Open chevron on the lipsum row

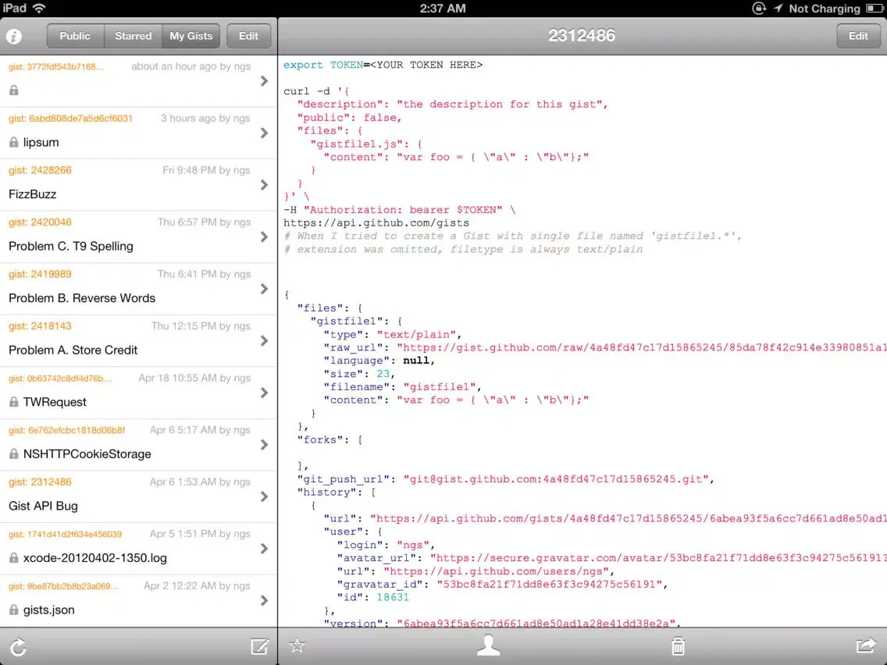tap(264, 133)
